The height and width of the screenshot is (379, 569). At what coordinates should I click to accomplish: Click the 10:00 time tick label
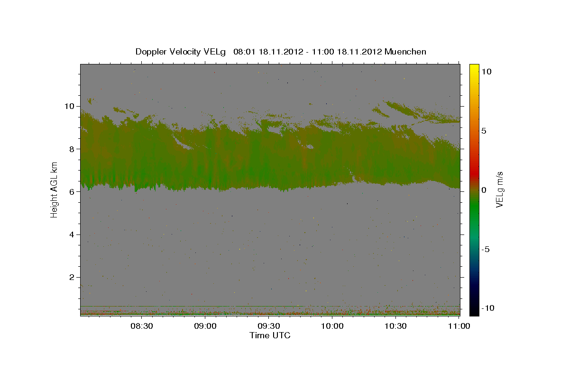click(332, 326)
